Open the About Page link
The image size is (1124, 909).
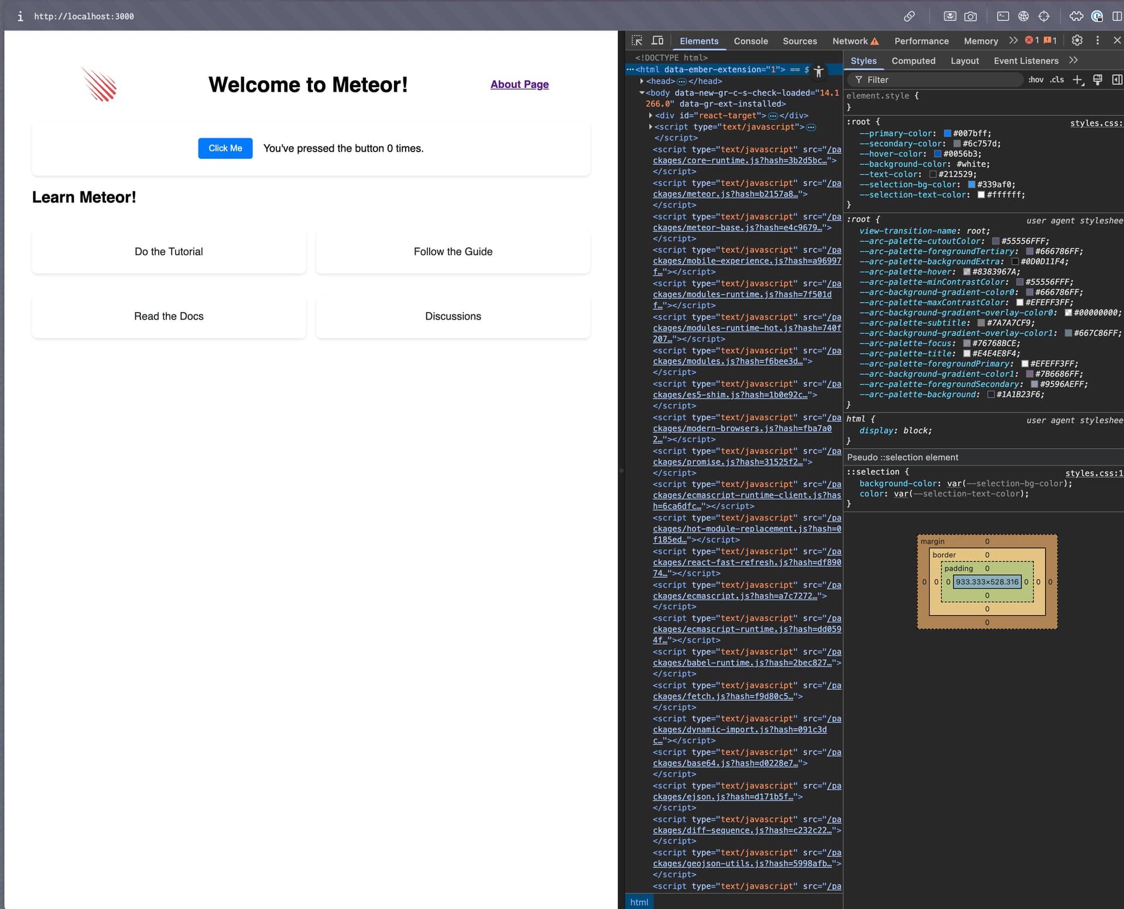[x=519, y=84]
